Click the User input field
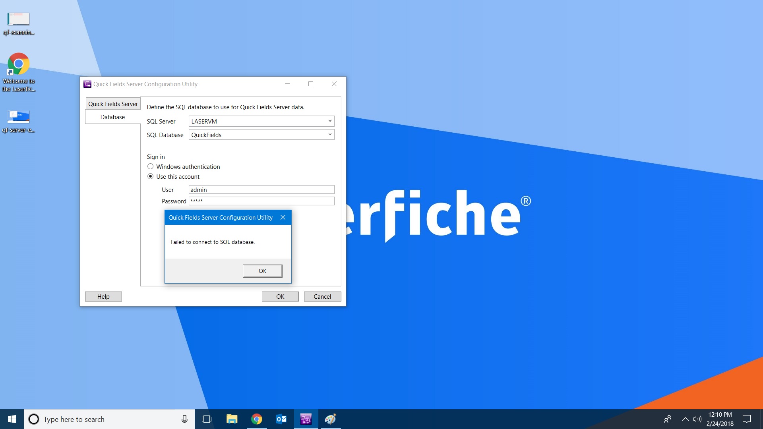The image size is (763, 429). [261, 189]
